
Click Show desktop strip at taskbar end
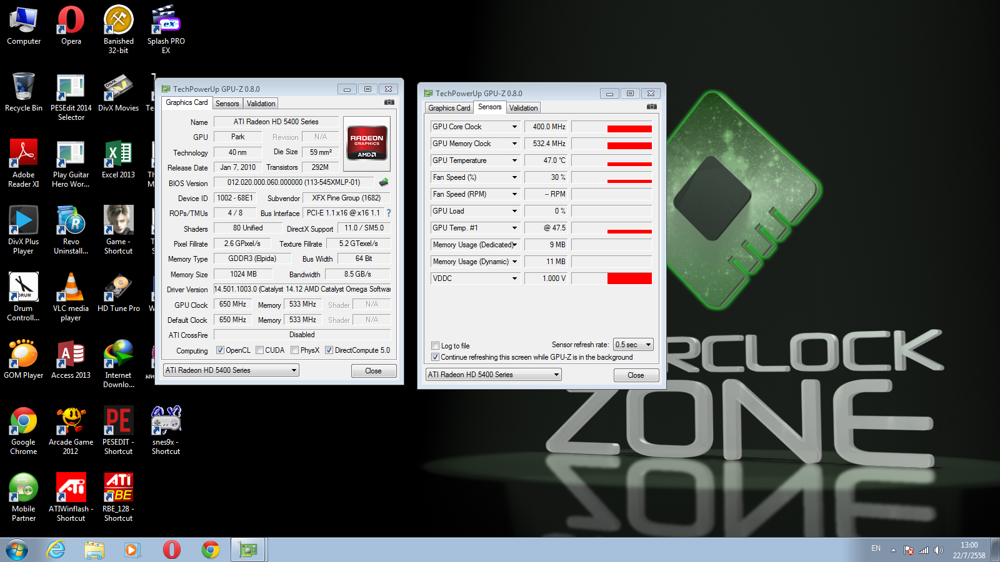pos(996,550)
